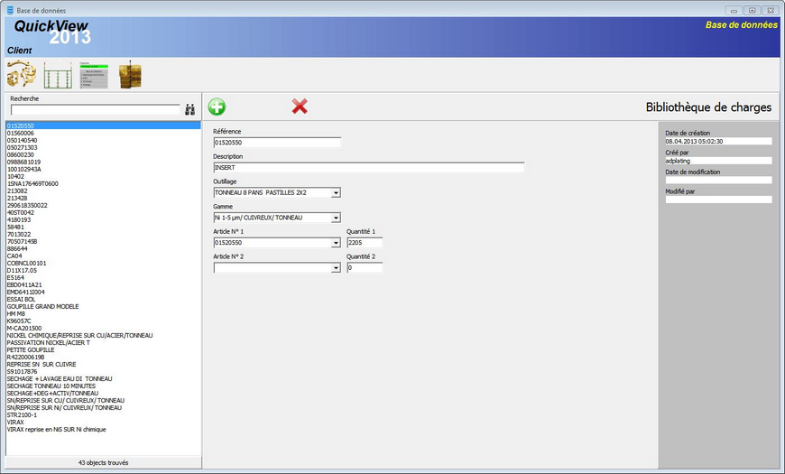Click the Date de création field
This screenshot has width=785, height=474.
[718, 142]
